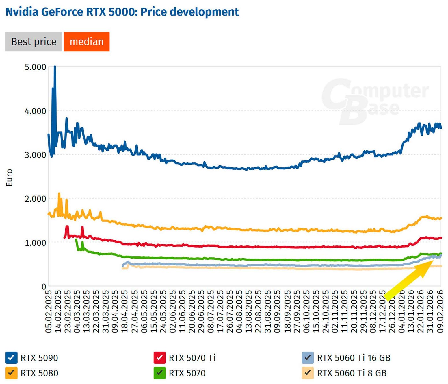Image resolution: width=448 pixels, height=384 pixels.
Task: Click the RTX 5060 Ti 16 GB legend text
Action: click(354, 358)
